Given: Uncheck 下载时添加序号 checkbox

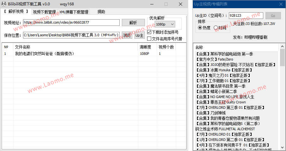Looking at the screenshot, I should click(x=149, y=32).
